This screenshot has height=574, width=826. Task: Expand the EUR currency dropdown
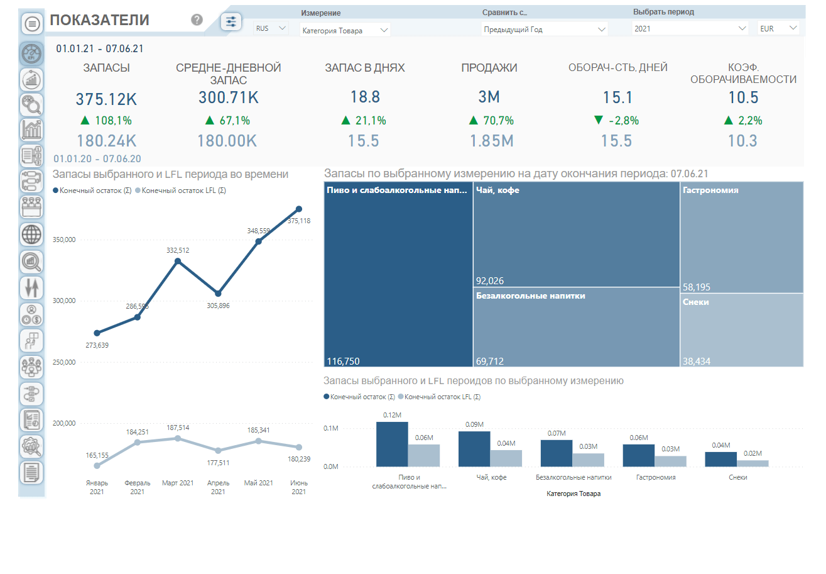[778, 28]
